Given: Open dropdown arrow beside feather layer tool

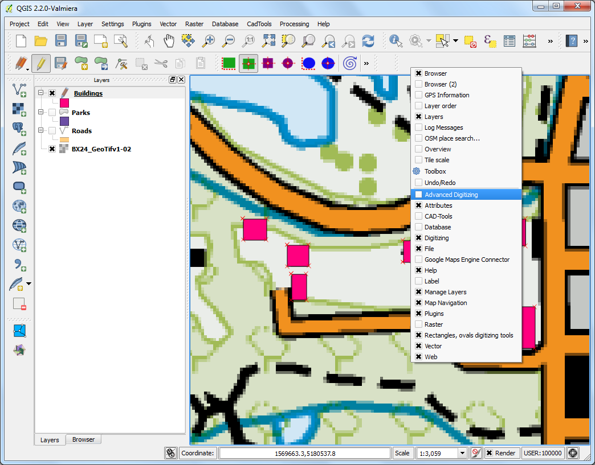Looking at the screenshot, I should [29, 283].
